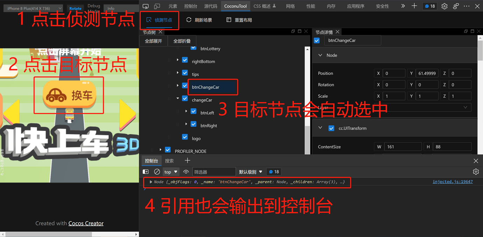This screenshot has width=483, height=237.
Task: Click the 刷新场景 button
Action: coord(199,20)
